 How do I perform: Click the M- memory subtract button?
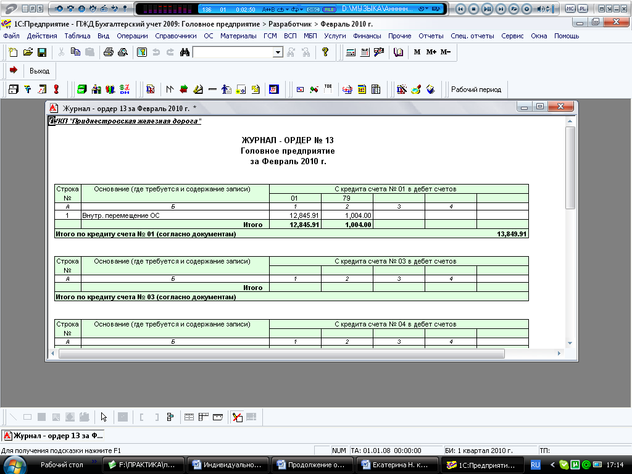click(x=446, y=52)
